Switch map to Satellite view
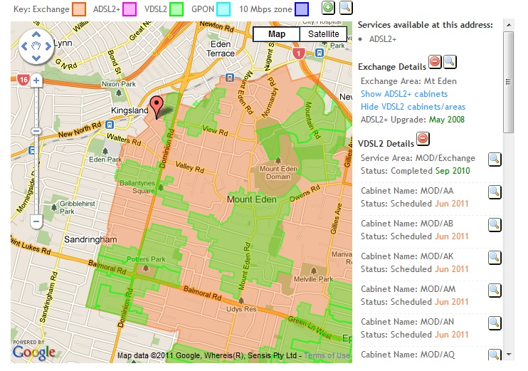Viewport: 528px width, 371px height. coord(323,34)
